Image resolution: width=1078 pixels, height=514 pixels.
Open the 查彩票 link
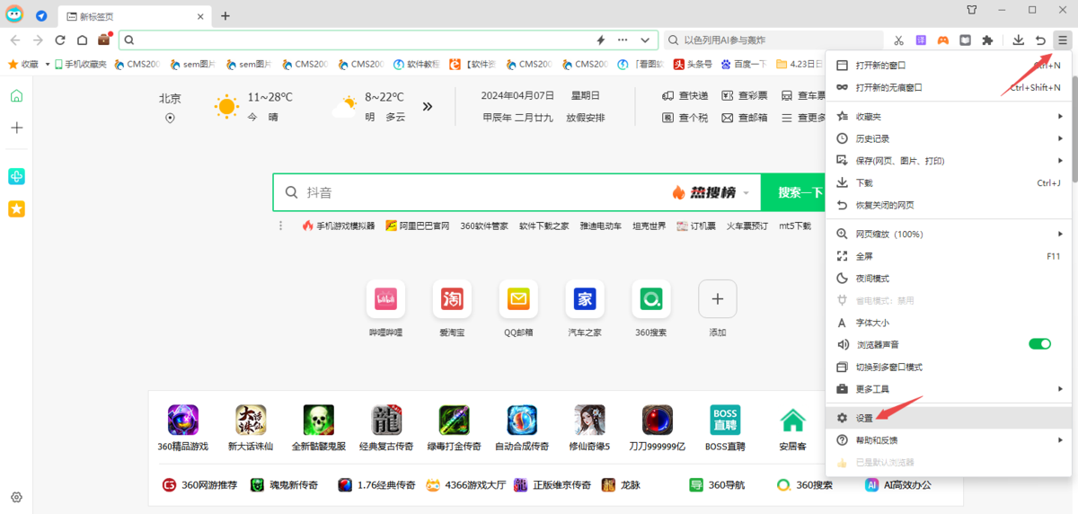point(745,96)
